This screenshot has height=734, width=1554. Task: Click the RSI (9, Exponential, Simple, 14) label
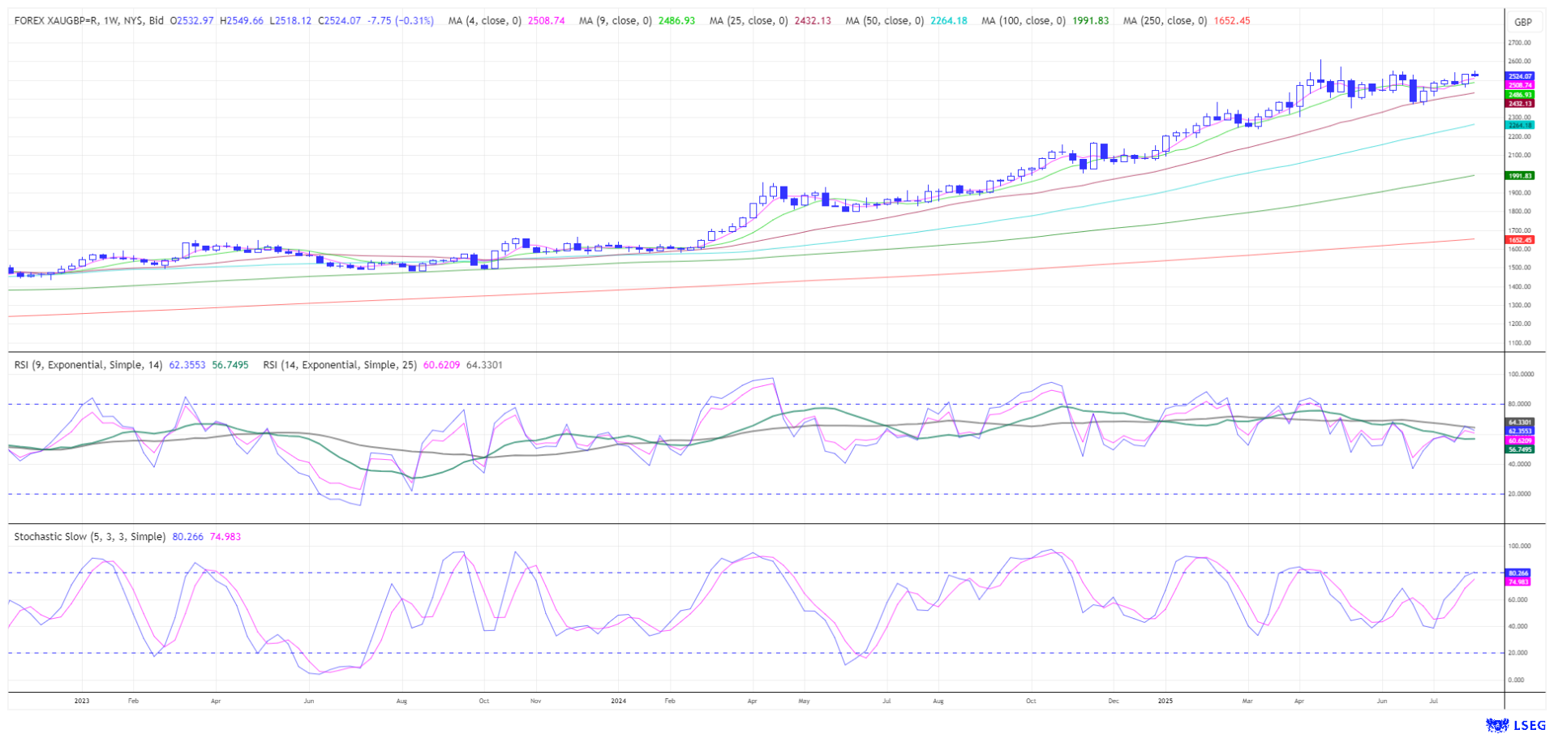(x=88, y=365)
